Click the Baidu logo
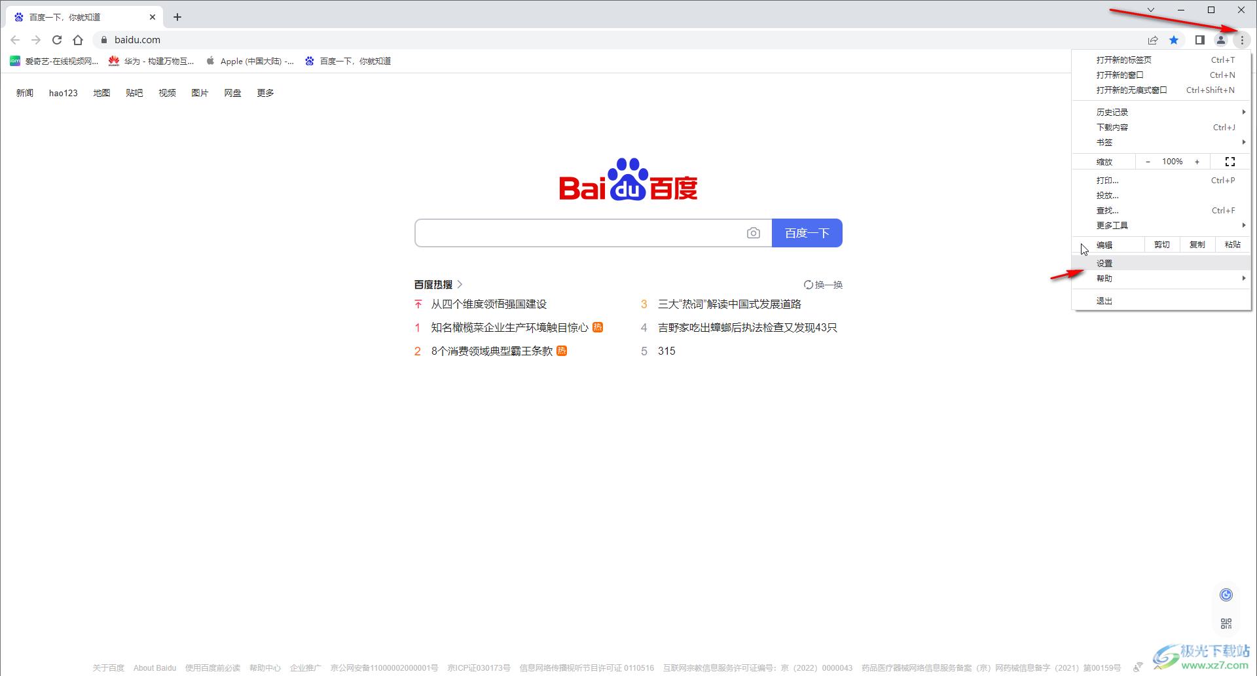 (628, 179)
